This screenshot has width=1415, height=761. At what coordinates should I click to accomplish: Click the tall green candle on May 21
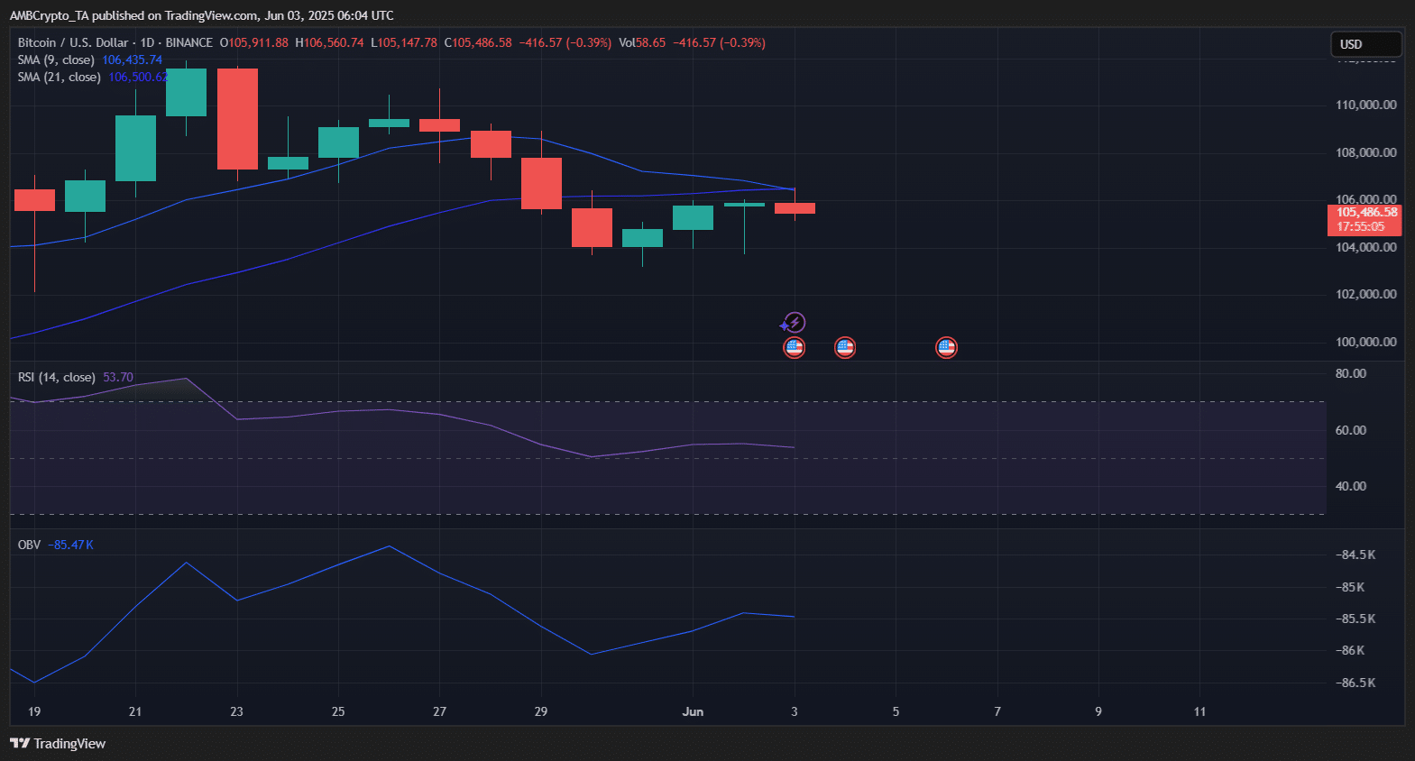pos(135,148)
